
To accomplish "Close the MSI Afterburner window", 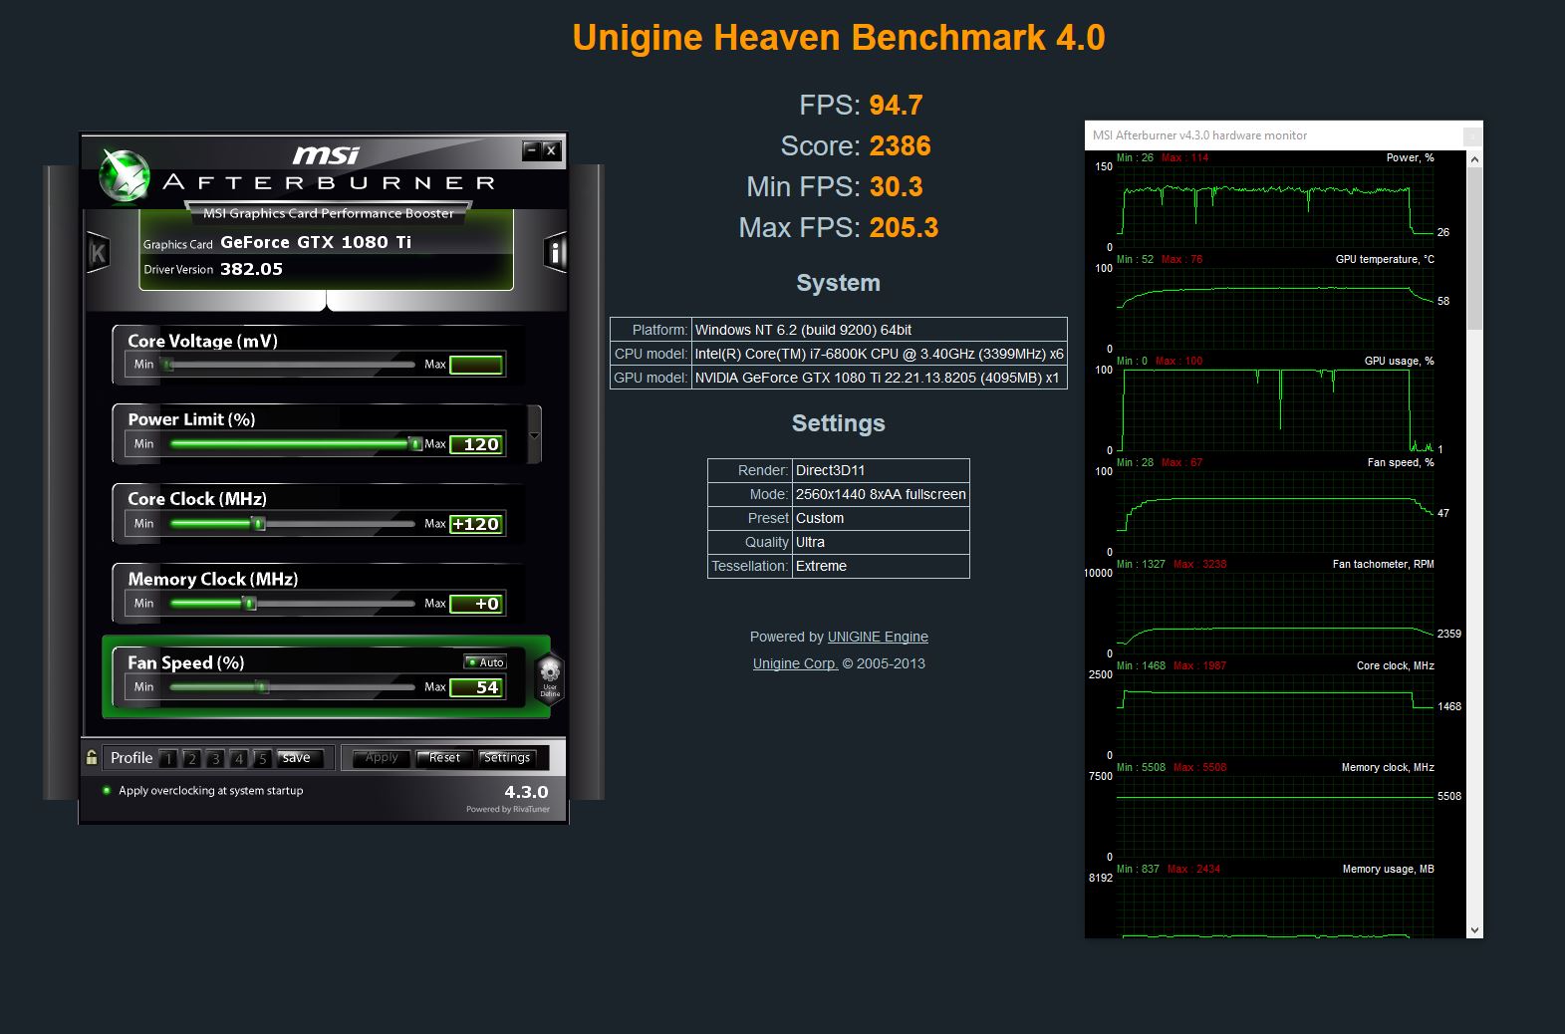I will tap(551, 150).
